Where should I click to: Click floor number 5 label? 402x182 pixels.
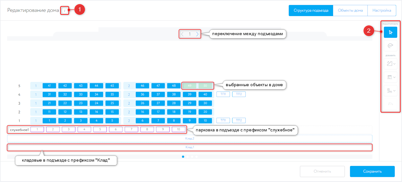[x=19, y=86]
